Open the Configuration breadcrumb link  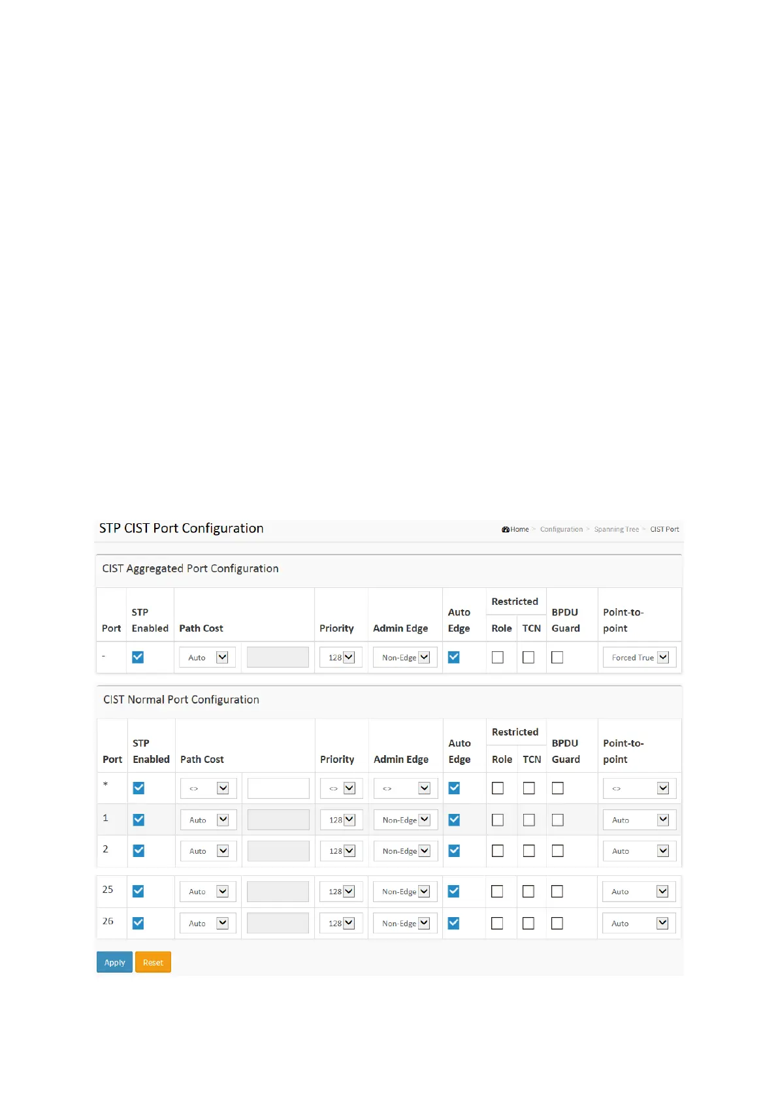[561, 530]
